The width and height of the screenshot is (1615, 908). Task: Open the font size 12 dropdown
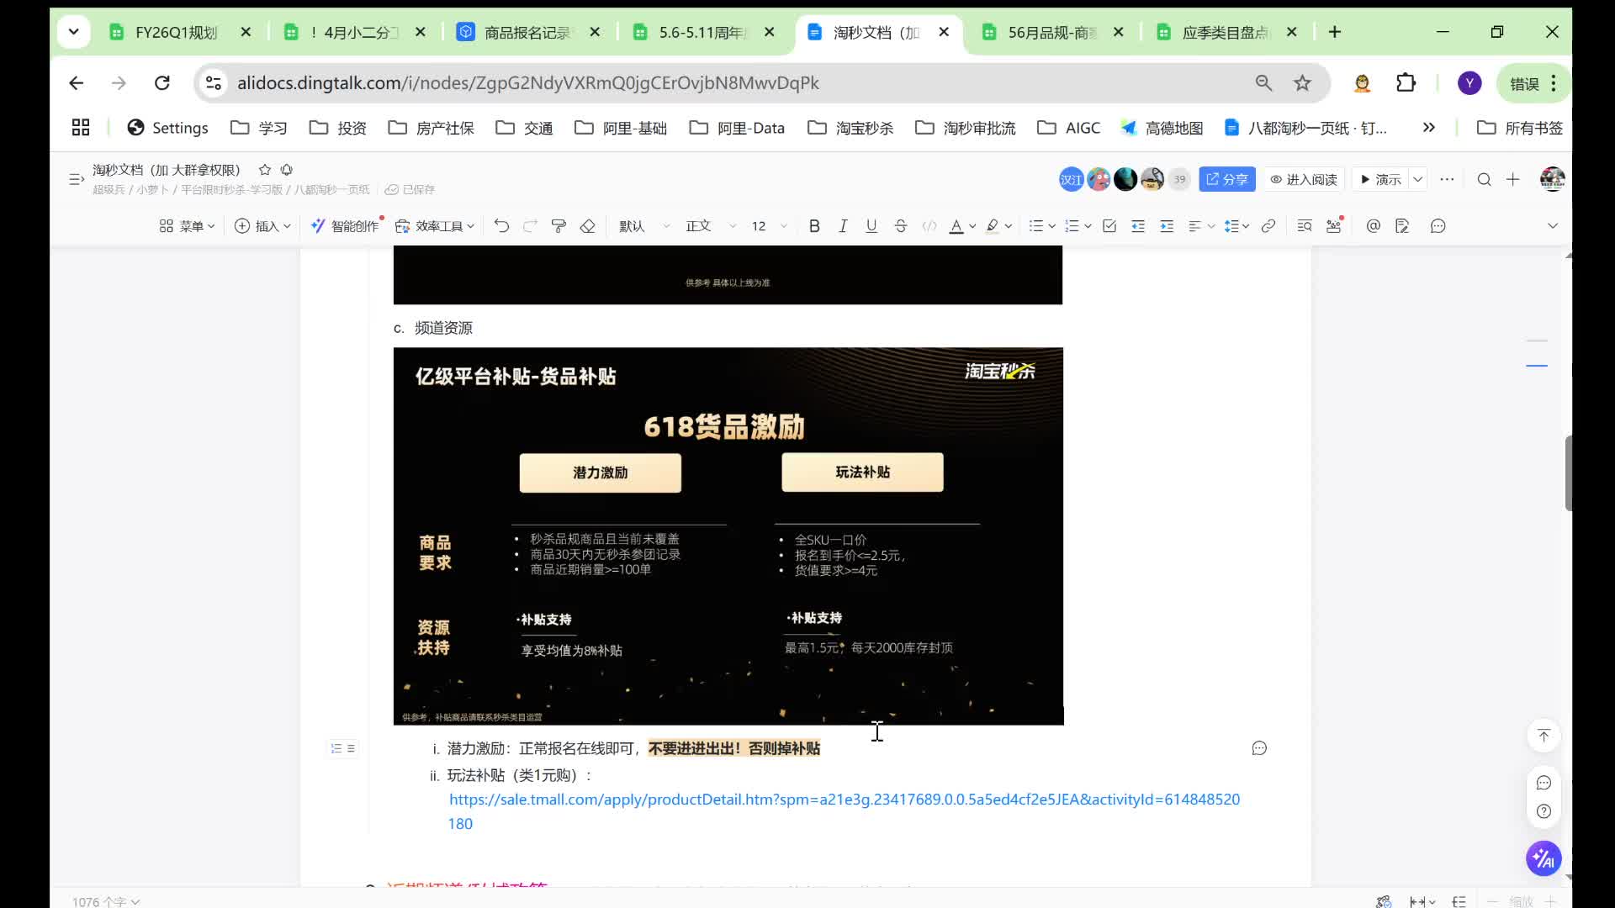[x=765, y=225]
